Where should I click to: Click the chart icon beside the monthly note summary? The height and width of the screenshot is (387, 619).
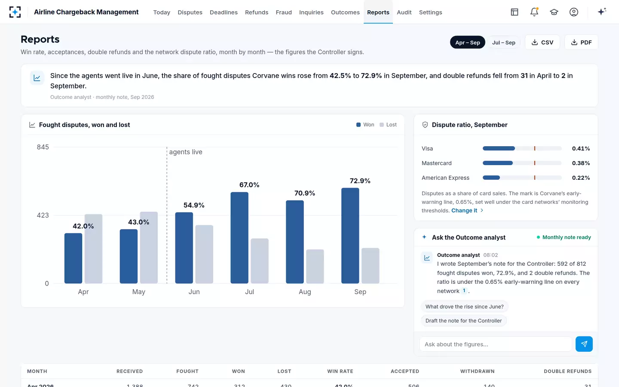[x=37, y=78]
